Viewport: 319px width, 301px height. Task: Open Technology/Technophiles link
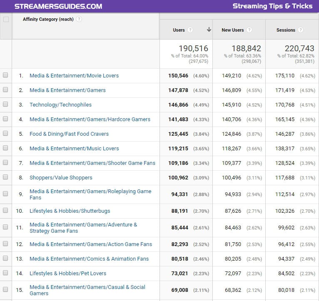click(60, 105)
